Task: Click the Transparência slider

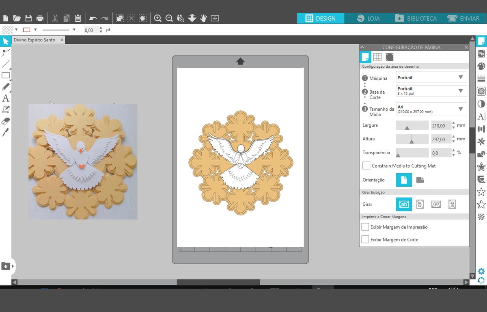Action: [412, 153]
